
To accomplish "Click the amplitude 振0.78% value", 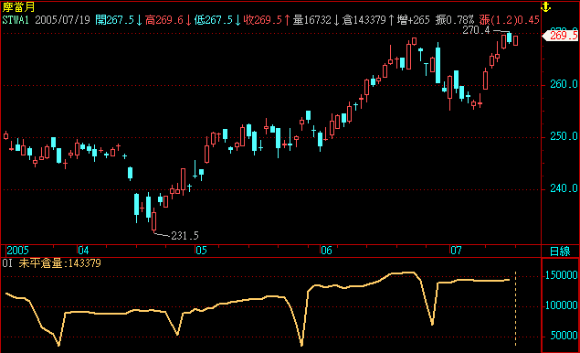I will (x=455, y=20).
